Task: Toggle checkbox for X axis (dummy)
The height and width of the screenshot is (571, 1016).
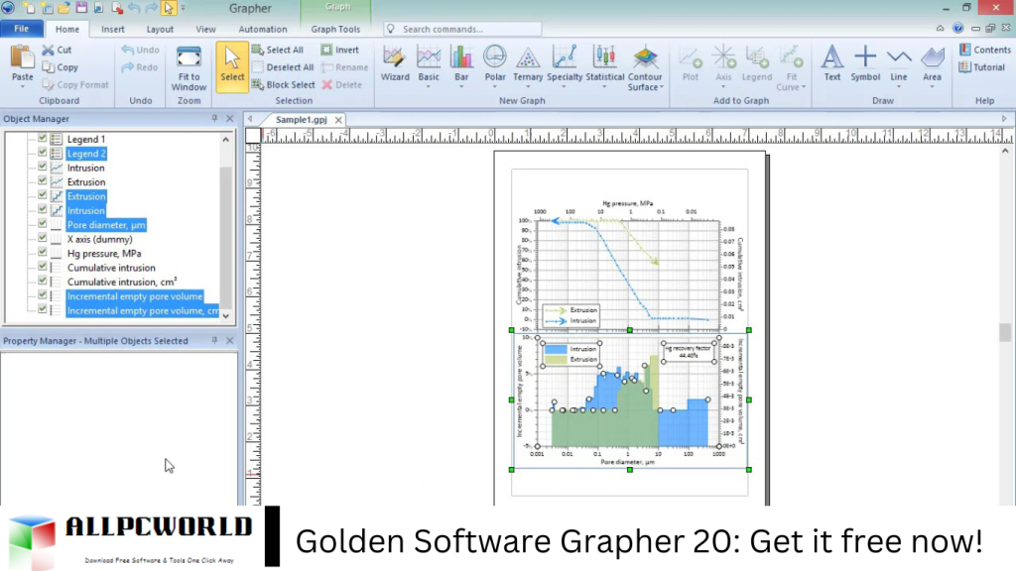Action: [42, 238]
